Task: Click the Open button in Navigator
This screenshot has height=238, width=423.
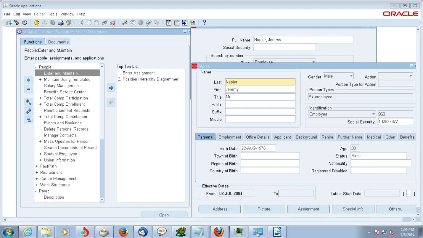Action: 164,214
